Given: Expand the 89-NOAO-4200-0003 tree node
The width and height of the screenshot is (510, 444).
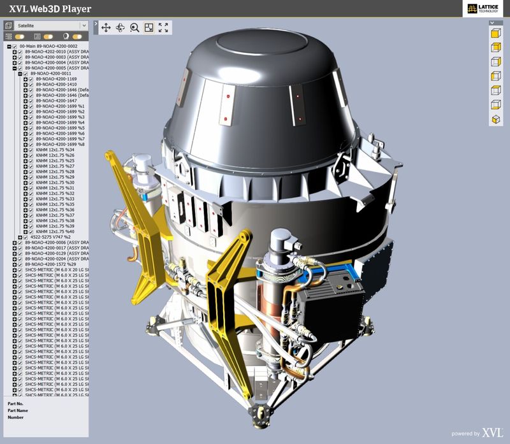Looking at the screenshot, I should 15,57.
